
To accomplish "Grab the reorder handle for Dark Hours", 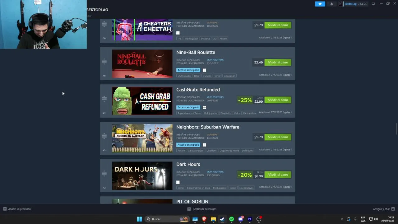I will coord(104,173).
